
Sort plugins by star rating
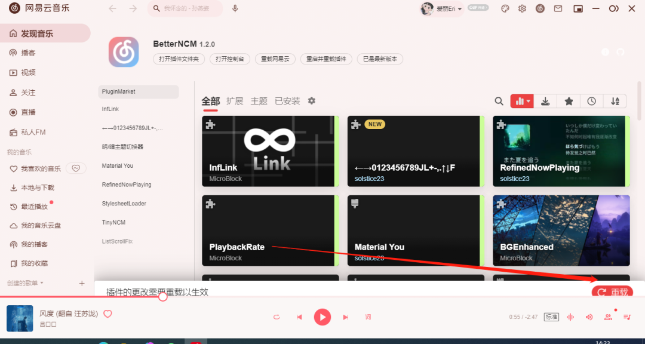(x=569, y=101)
